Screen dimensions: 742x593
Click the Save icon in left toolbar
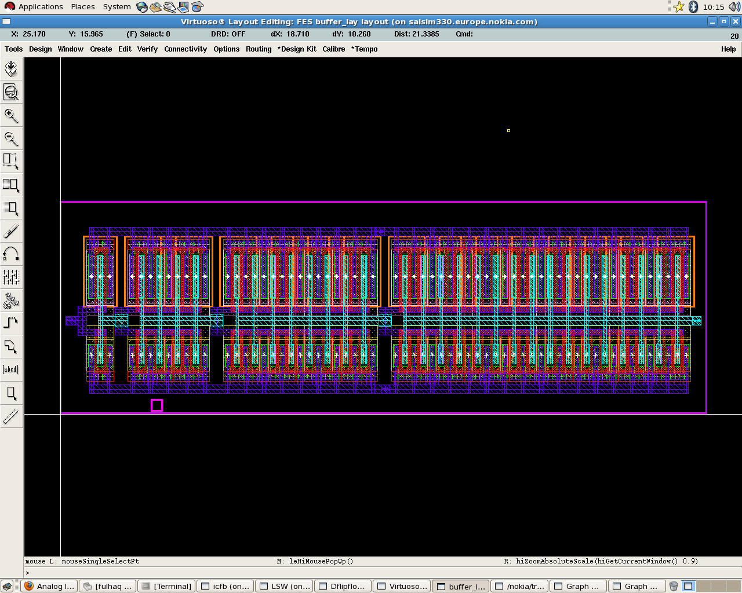[11, 69]
